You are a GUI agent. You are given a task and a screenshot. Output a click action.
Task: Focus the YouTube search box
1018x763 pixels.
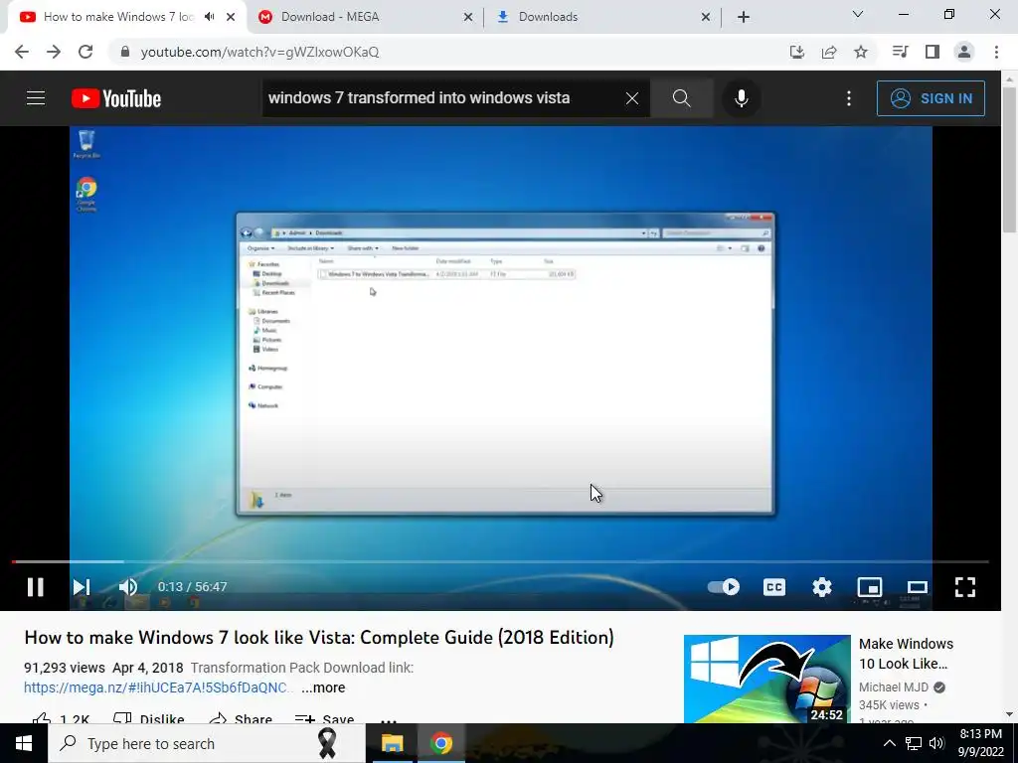coord(441,98)
